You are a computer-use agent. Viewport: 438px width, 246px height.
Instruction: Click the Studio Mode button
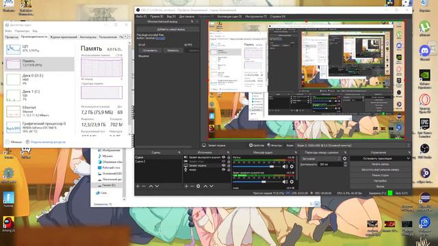click(380, 175)
